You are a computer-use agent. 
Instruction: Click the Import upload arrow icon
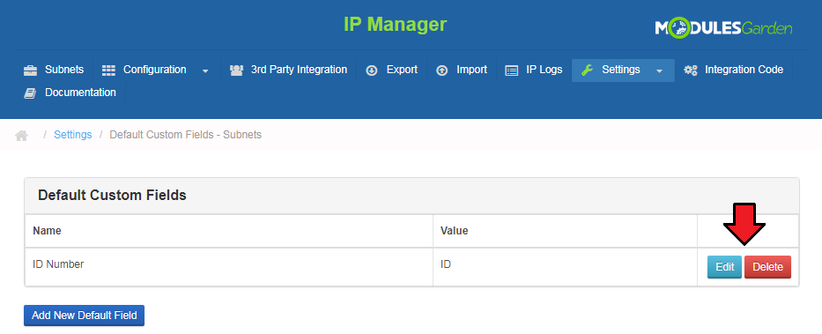(442, 71)
